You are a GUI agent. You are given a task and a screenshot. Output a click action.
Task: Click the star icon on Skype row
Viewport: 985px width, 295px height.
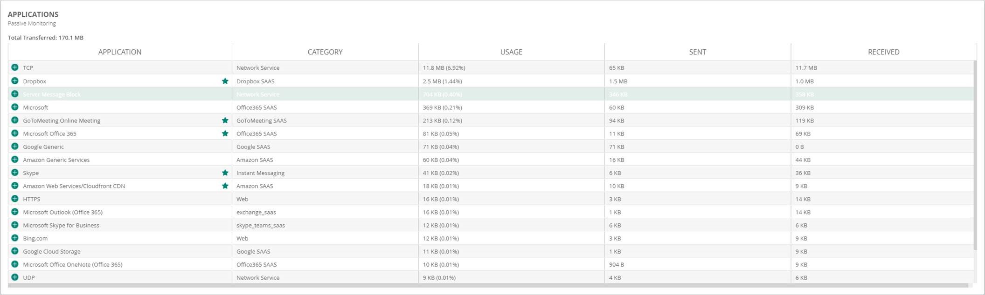(225, 173)
